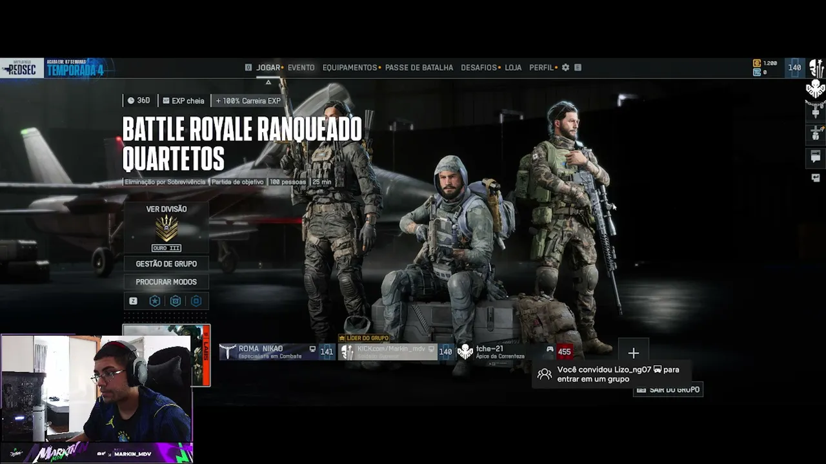The height and width of the screenshot is (464, 826).
Task: Open settings gear icon in top menu
Action: click(x=566, y=68)
